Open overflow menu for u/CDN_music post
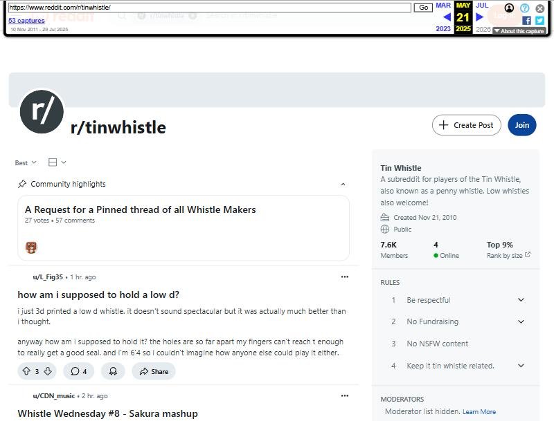 coord(345,395)
